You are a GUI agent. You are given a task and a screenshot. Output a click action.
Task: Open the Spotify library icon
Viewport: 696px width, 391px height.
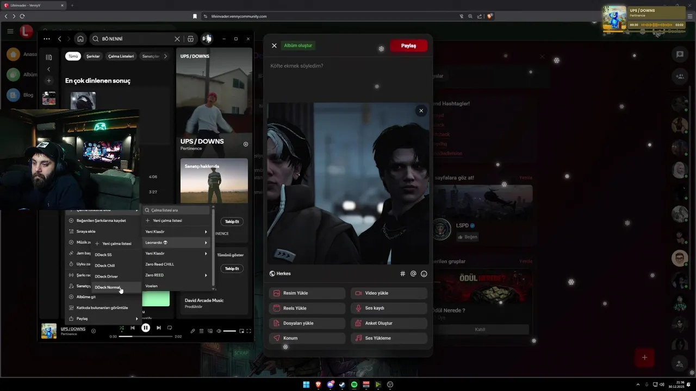(x=49, y=57)
